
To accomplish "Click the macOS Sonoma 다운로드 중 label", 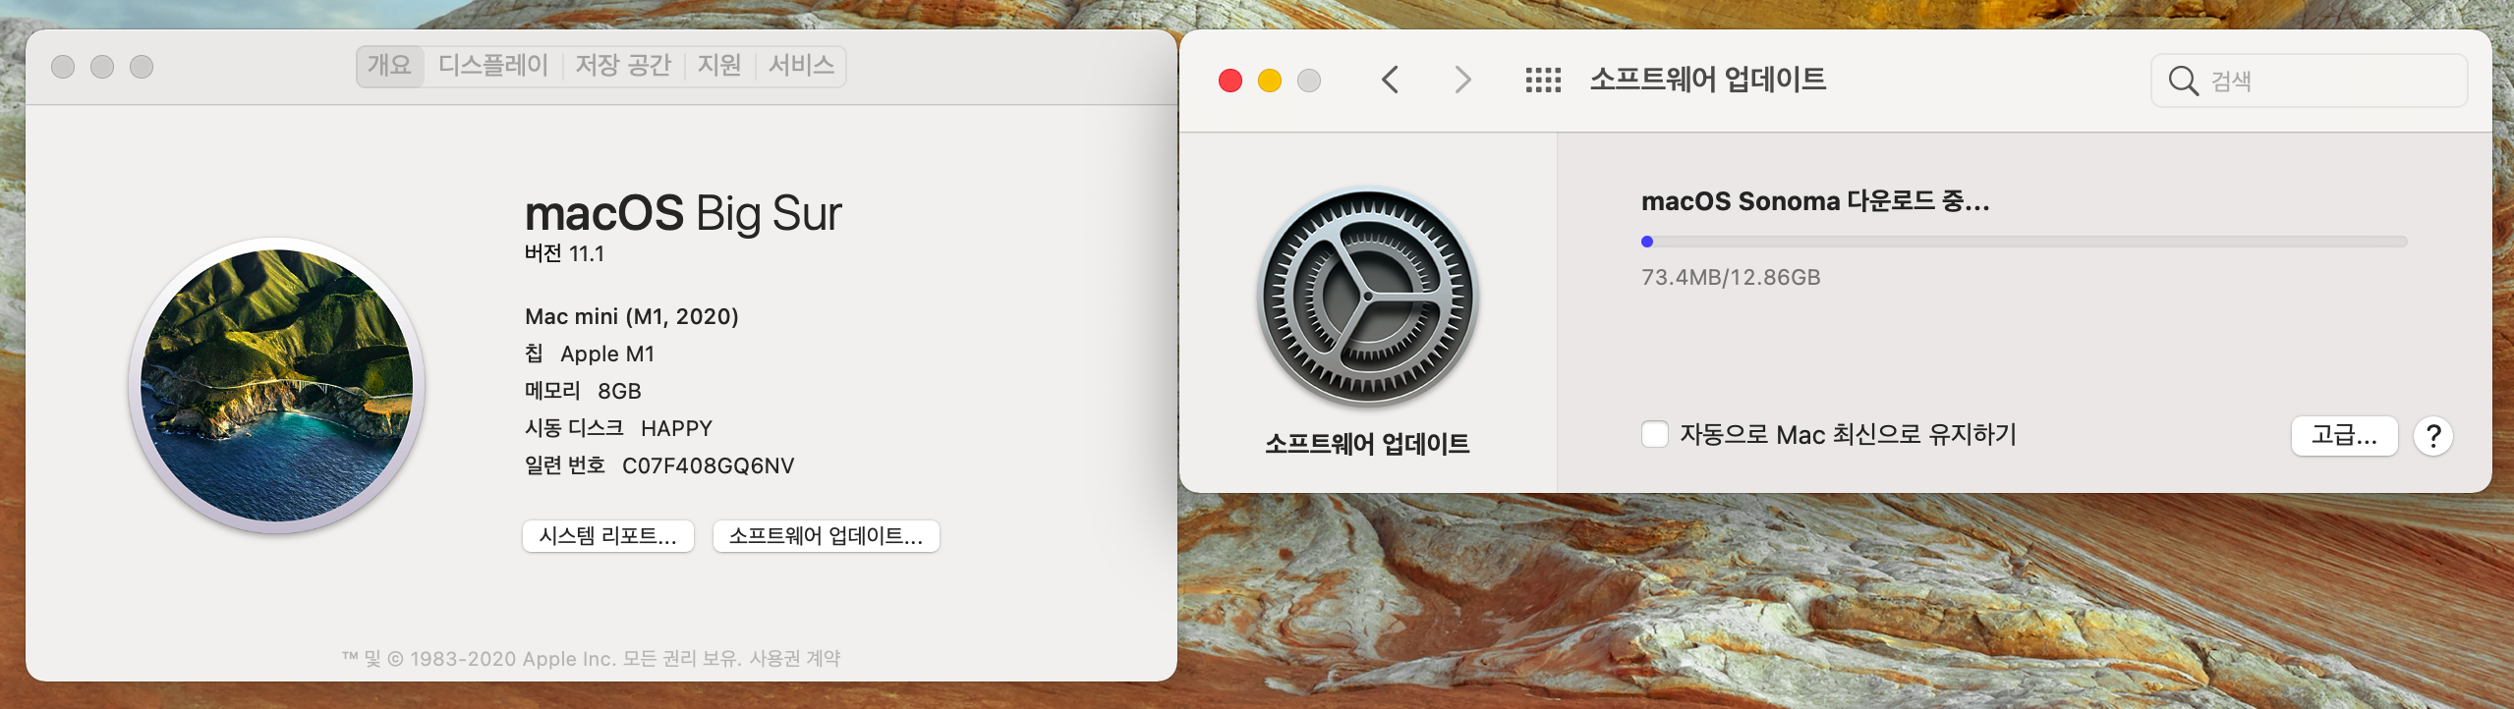I will tap(1815, 201).
